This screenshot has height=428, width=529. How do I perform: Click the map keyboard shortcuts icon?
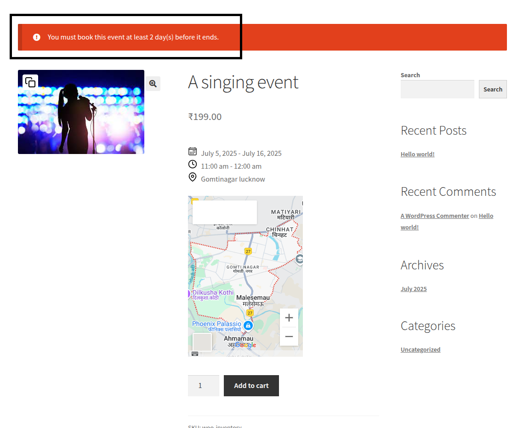tap(195, 354)
